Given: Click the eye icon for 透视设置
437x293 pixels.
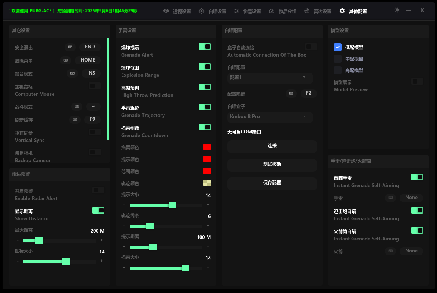Looking at the screenshot, I should (166, 11).
